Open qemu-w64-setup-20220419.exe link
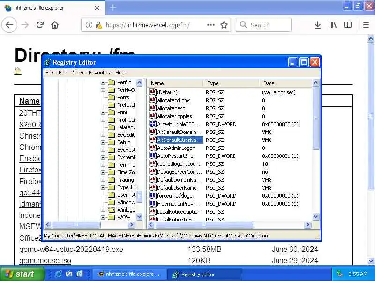This screenshot has height=281, width=375. click(71, 249)
